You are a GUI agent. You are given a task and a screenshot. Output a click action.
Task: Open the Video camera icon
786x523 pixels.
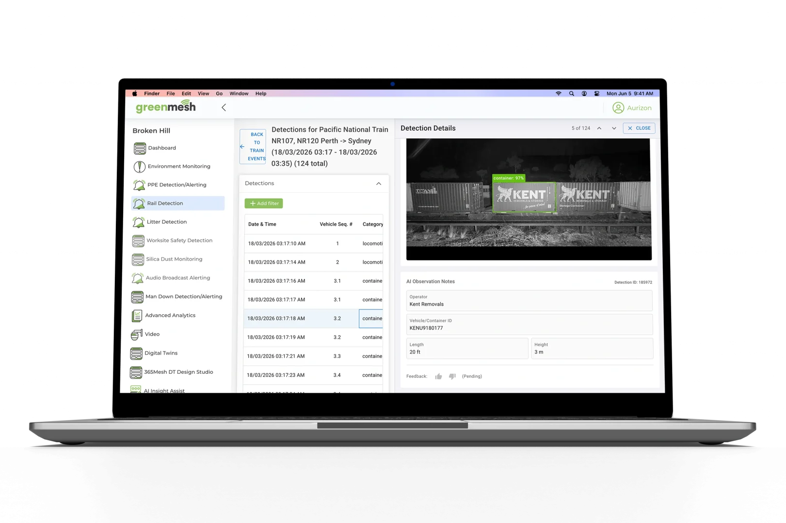137,335
